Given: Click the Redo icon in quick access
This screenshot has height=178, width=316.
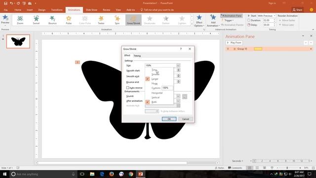Looking at the screenshot, I should coord(18,3).
